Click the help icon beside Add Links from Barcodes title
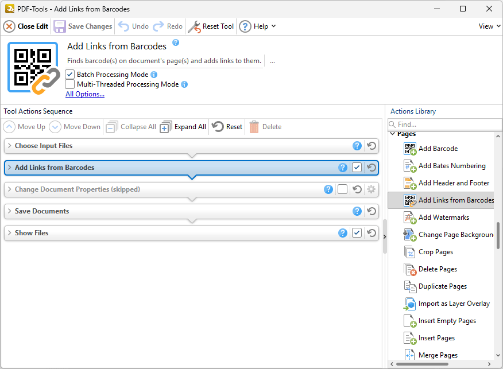503x369 pixels. coord(176,42)
